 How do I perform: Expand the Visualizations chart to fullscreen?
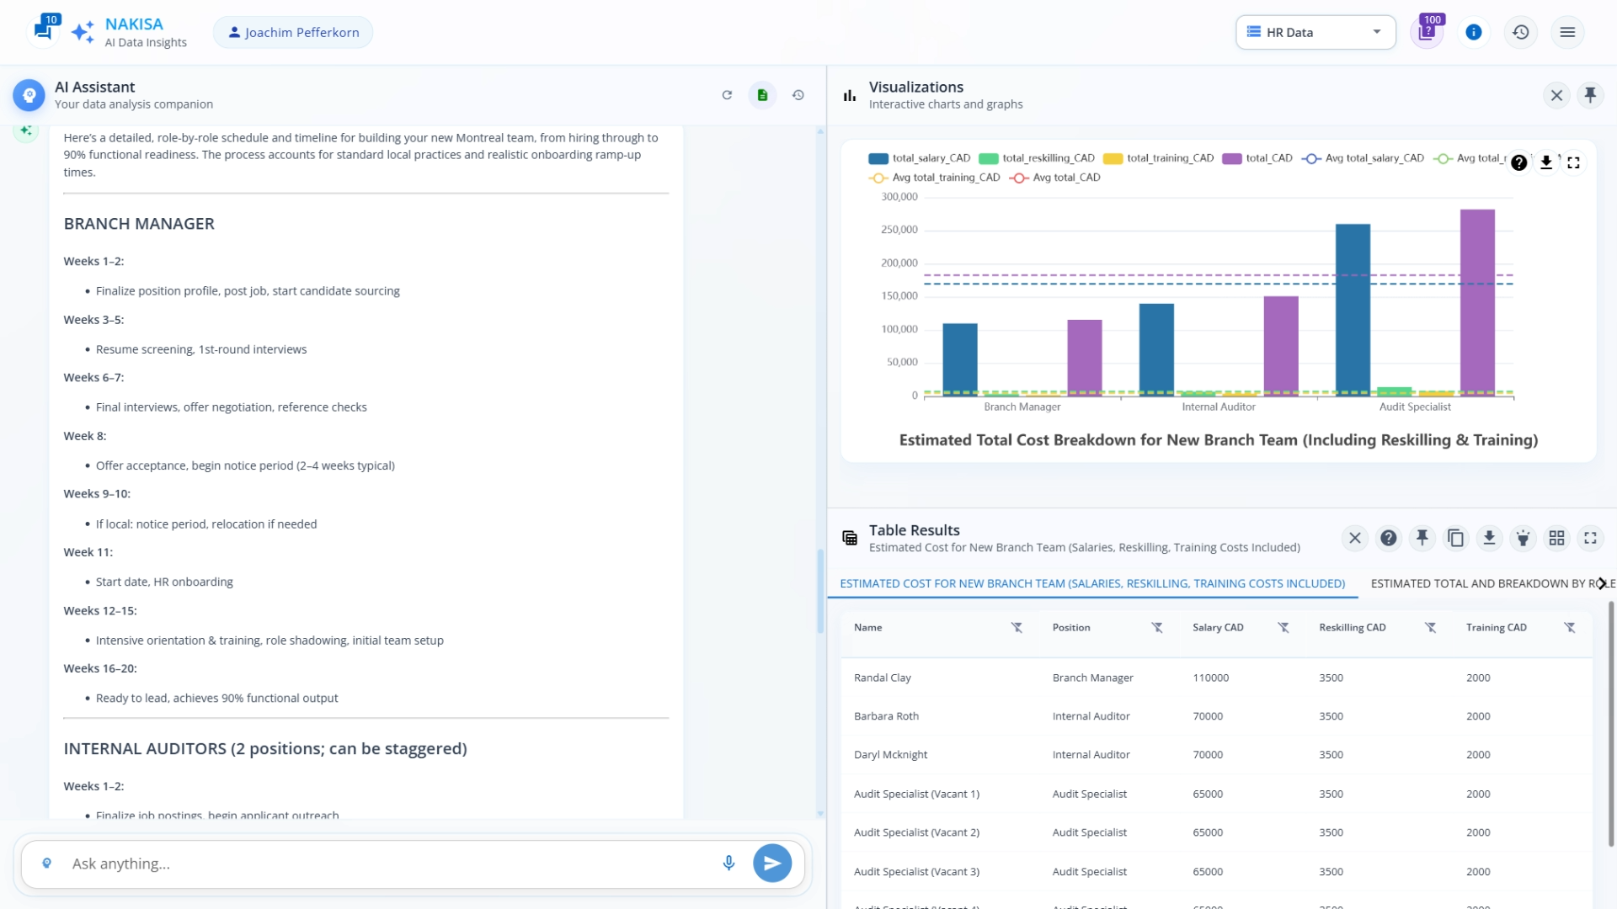click(x=1574, y=162)
